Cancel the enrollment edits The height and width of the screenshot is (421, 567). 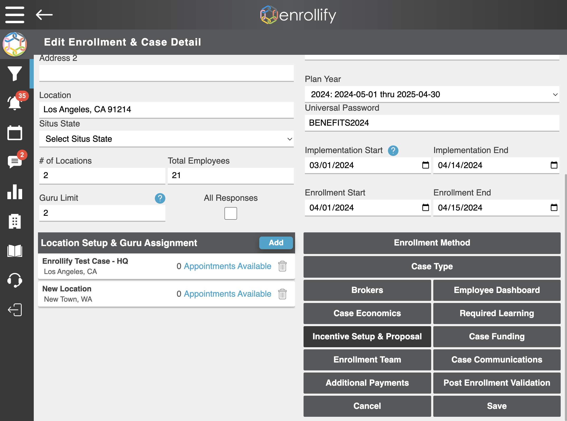click(367, 406)
